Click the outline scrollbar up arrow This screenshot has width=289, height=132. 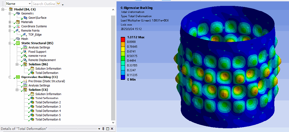pyautogui.click(x=113, y=10)
